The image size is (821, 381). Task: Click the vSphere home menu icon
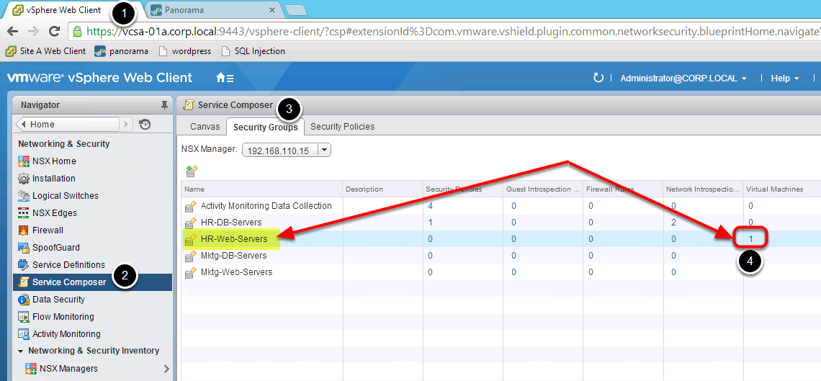coord(225,78)
